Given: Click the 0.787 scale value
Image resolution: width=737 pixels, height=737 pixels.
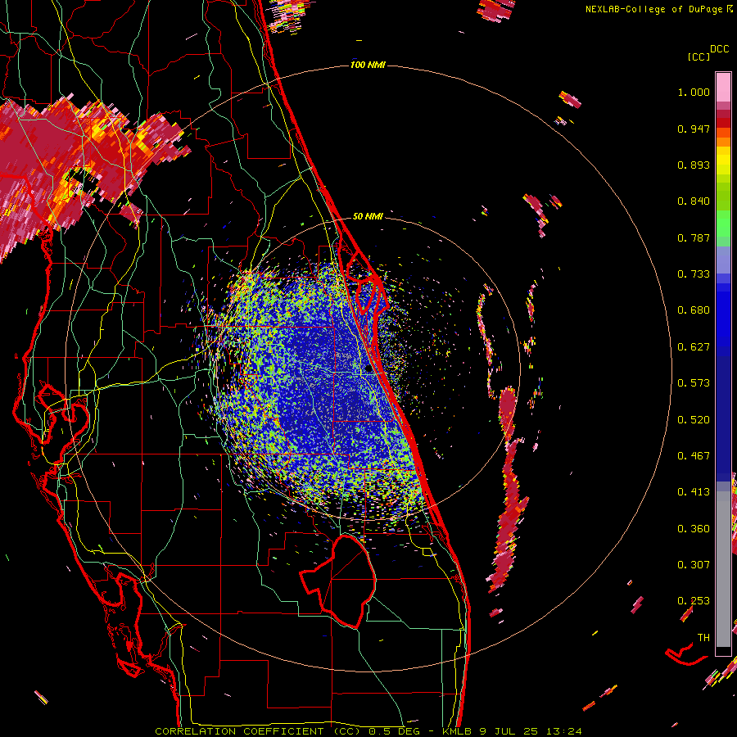Looking at the screenshot, I should (x=694, y=237).
